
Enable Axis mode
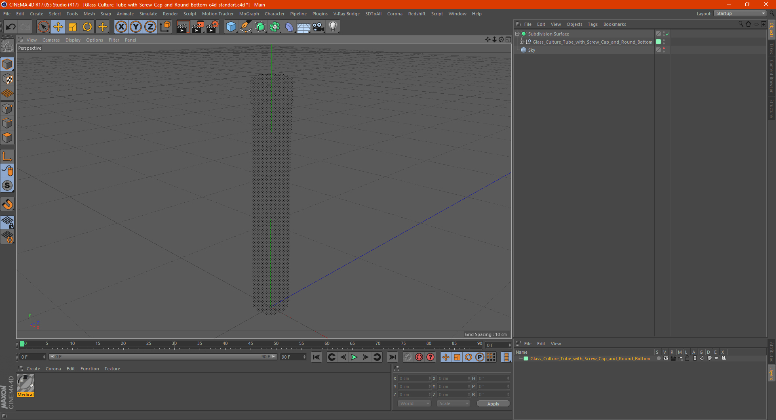(x=7, y=156)
